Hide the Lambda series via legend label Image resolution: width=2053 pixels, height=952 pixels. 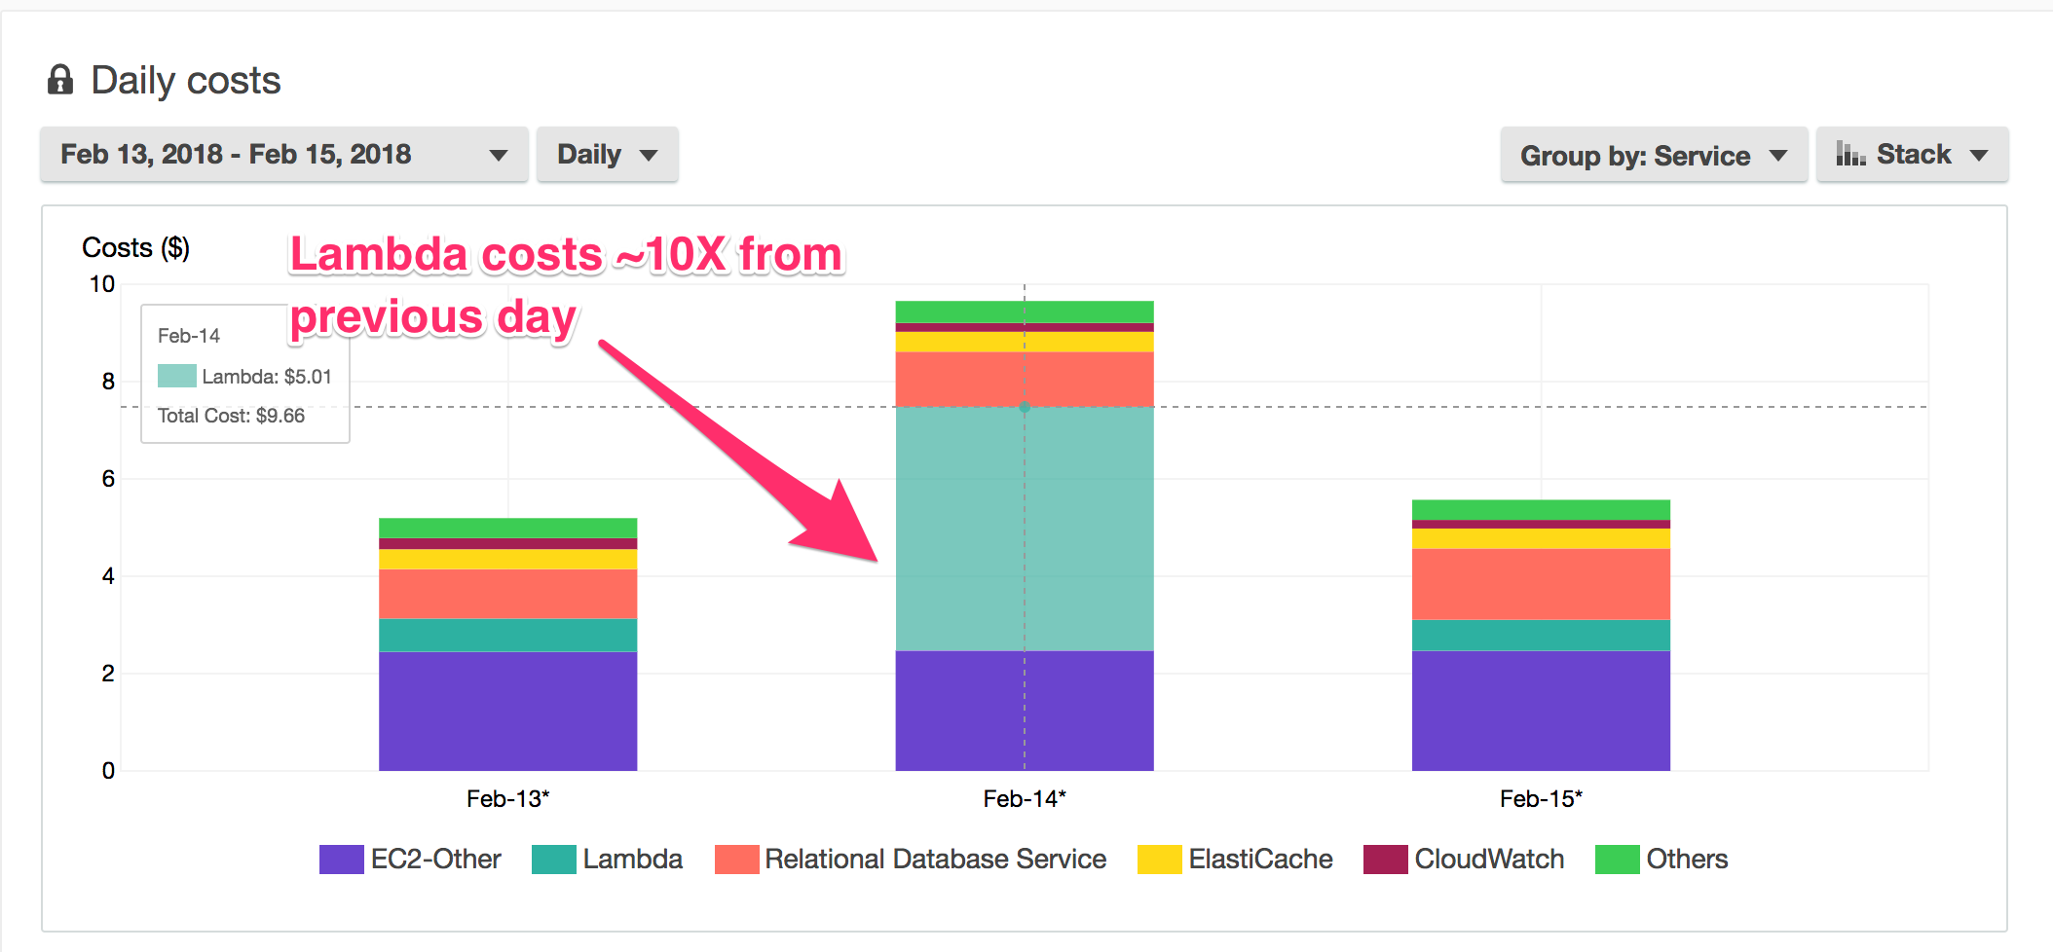(632, 860)
